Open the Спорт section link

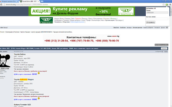(83, 20)
